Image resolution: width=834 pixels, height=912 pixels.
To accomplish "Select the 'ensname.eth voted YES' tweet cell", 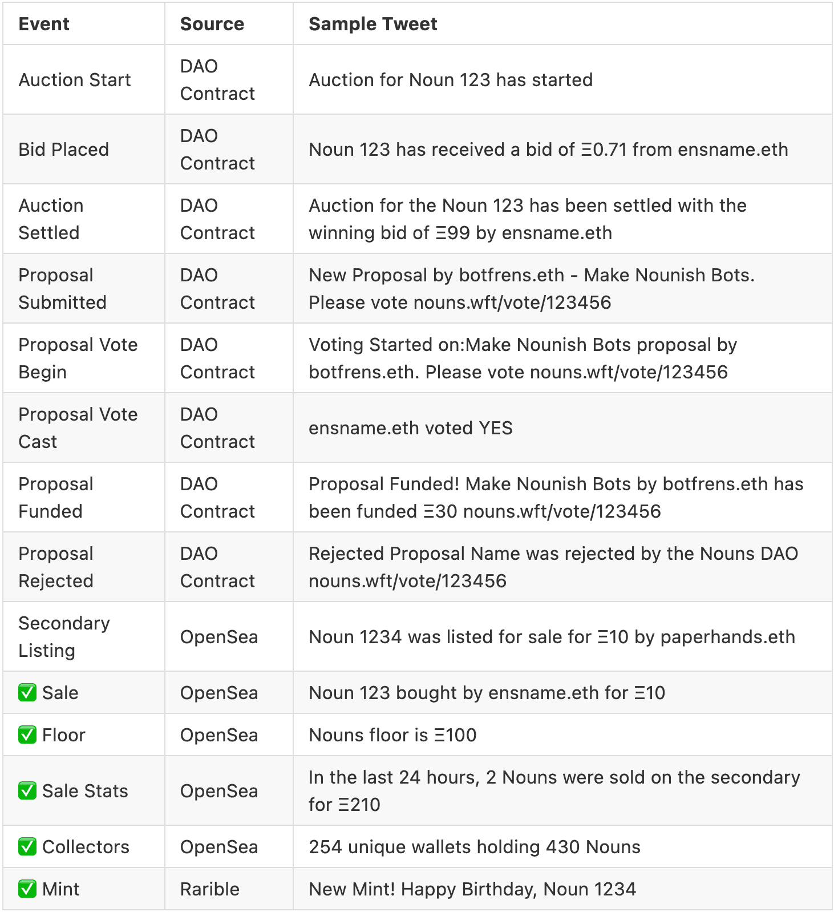I will tap(410, 428).
